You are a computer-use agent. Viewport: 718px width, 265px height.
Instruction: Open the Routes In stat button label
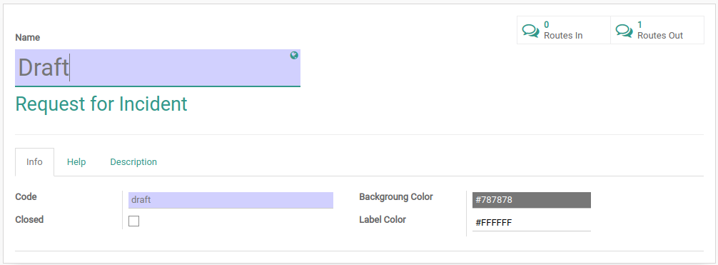(x=563, y=35)
